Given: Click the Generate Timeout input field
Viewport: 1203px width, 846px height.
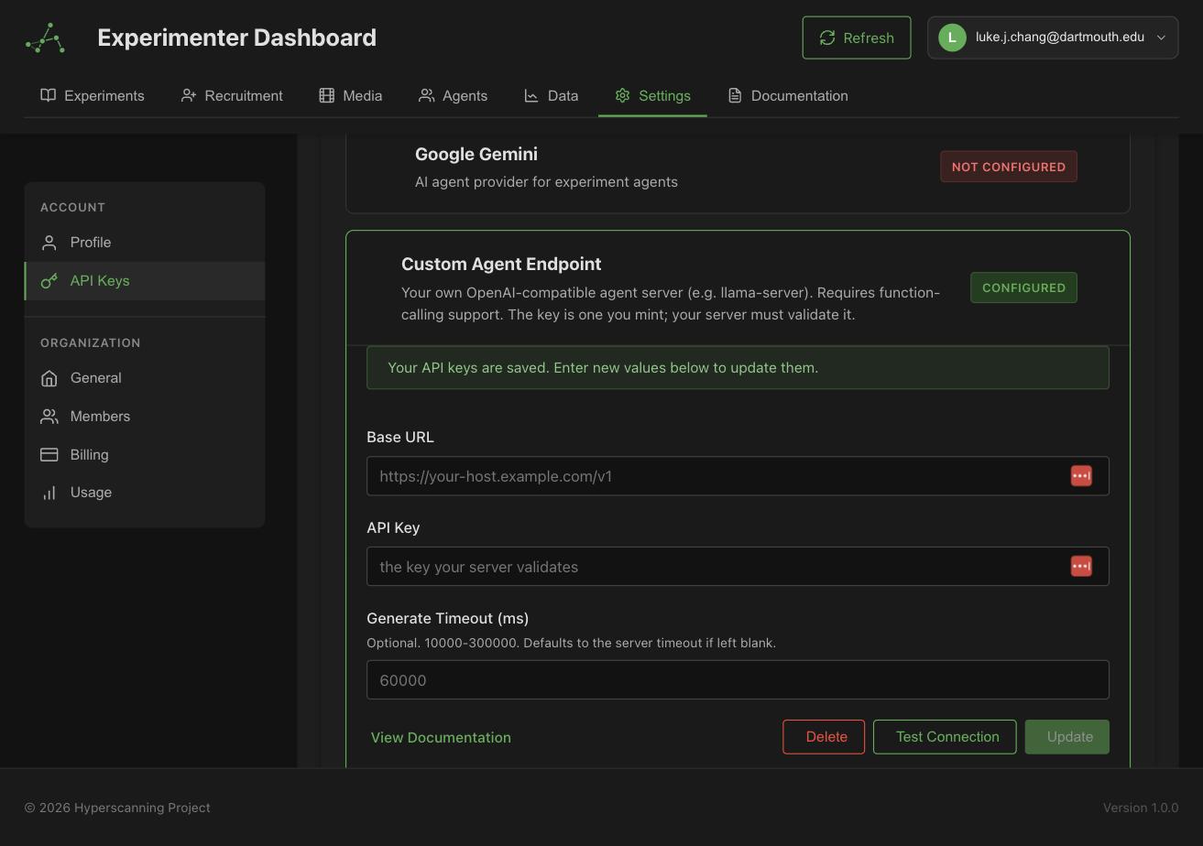Looking at the screenshot, I should point(738,680).
